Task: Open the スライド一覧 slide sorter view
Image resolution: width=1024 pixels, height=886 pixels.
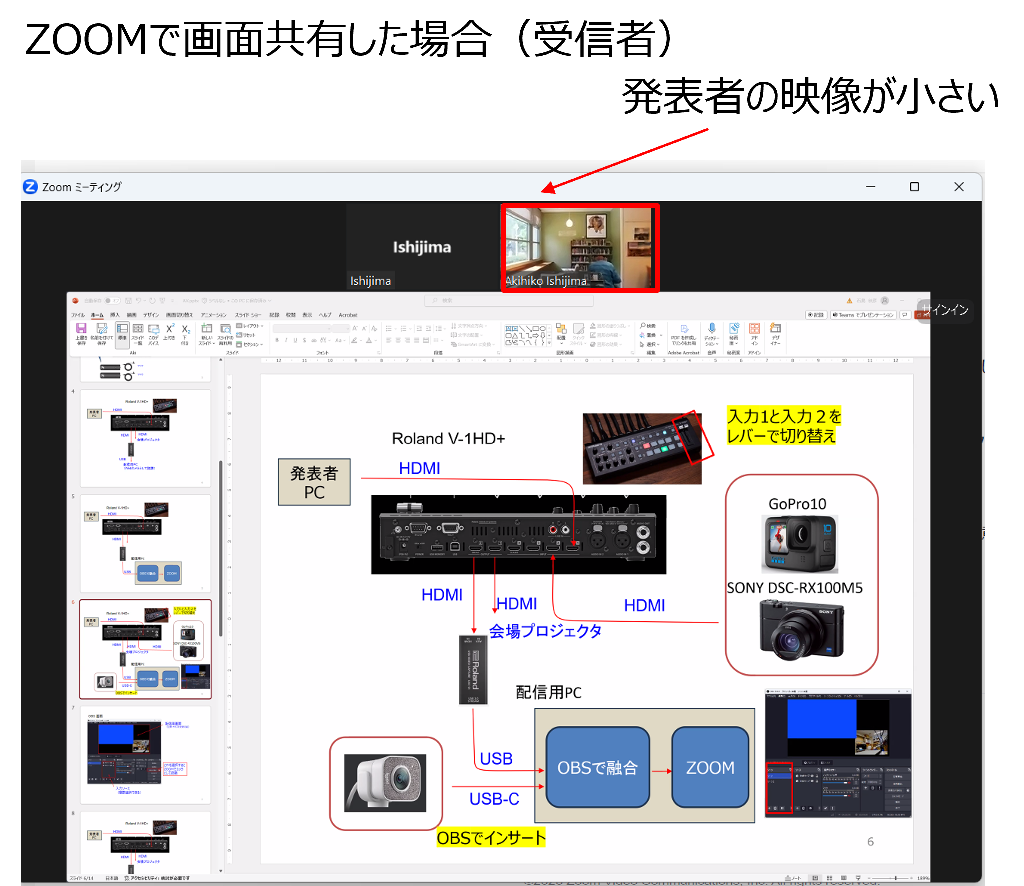Action: tap(138, 329)
